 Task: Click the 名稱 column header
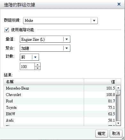click(x=44, y=82)
